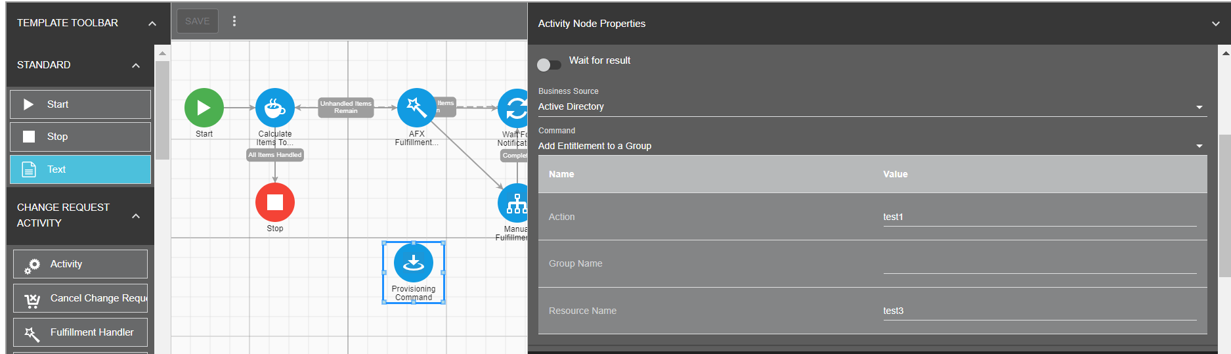Select the Manual Fulfillment hierarchy node
The height and width of the screenshot is (354, 1231).
pos(513,203)
